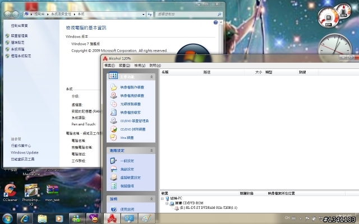
Task: Open Paint from the taskbar
Action: tap(146, 219)
